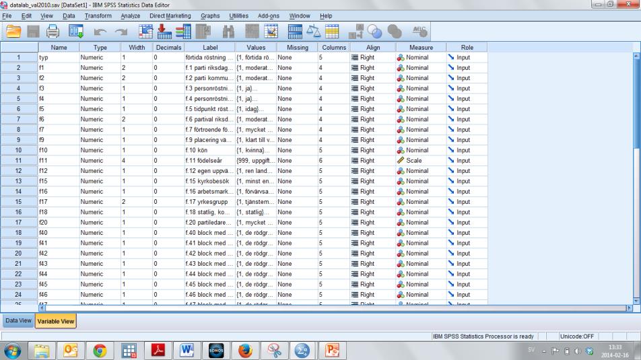The image size is (641, 360).
Task: Select the Variable View tab
Action: 56,321
